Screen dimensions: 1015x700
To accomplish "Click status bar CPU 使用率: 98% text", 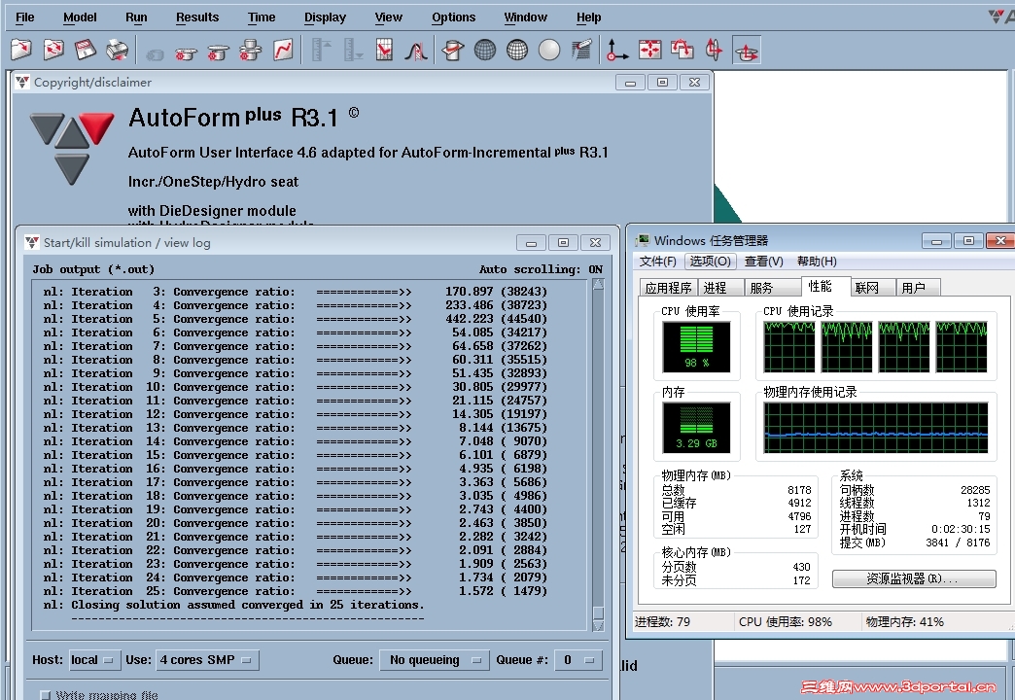I will [x=786, y=621].
